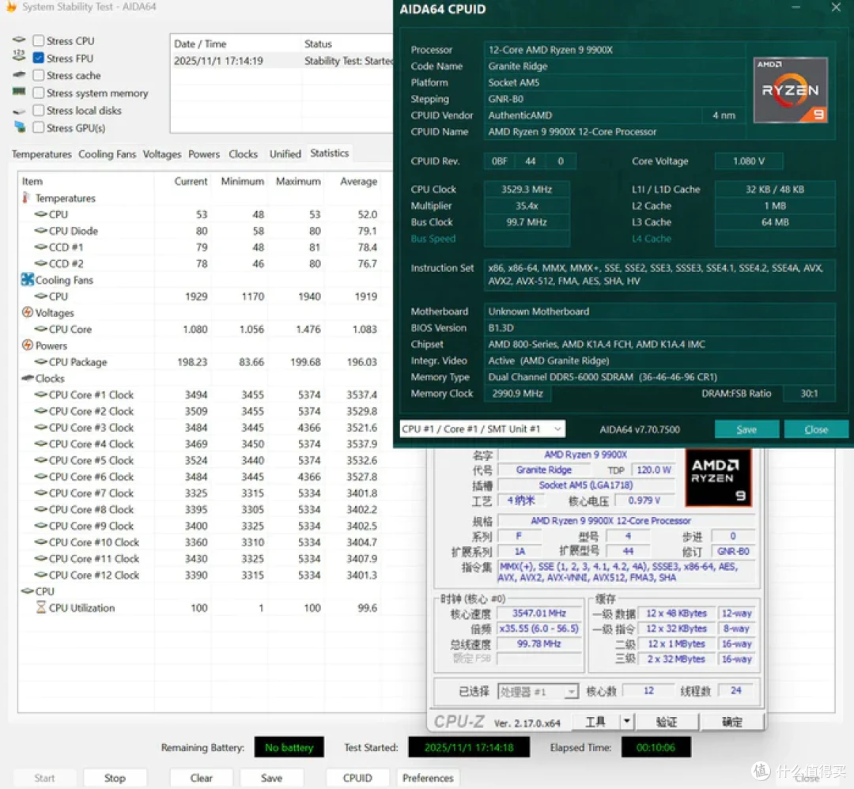Viewport: 854px width, 789px height.
Task: Click the No battery indicator
Action: pyautogui.click(x=289, y=747)
